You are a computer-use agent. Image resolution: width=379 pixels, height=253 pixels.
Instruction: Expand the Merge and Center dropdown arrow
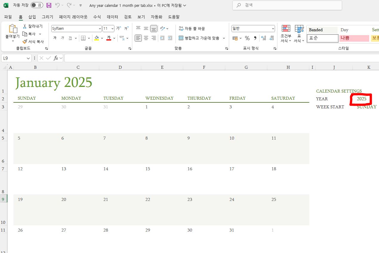coord(224,38)
